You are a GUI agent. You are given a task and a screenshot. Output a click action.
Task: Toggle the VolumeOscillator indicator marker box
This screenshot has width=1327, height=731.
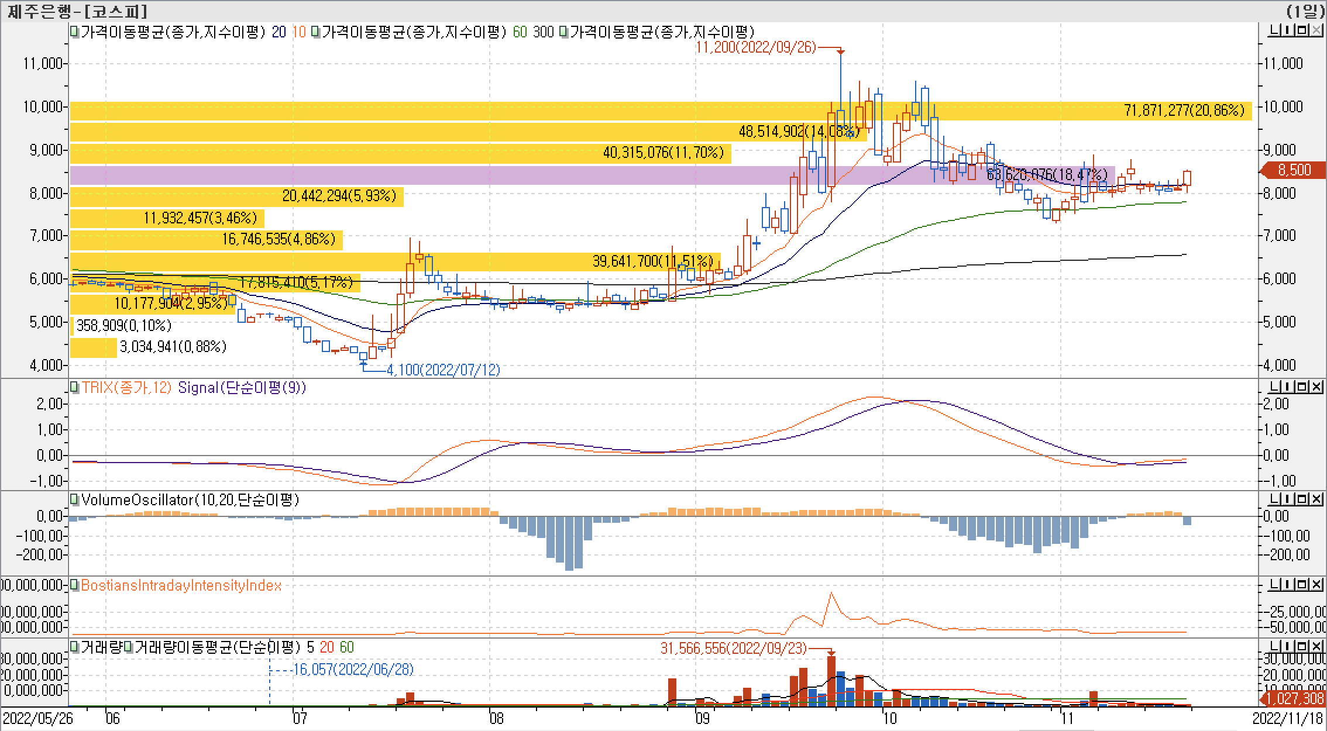(74, 499)
